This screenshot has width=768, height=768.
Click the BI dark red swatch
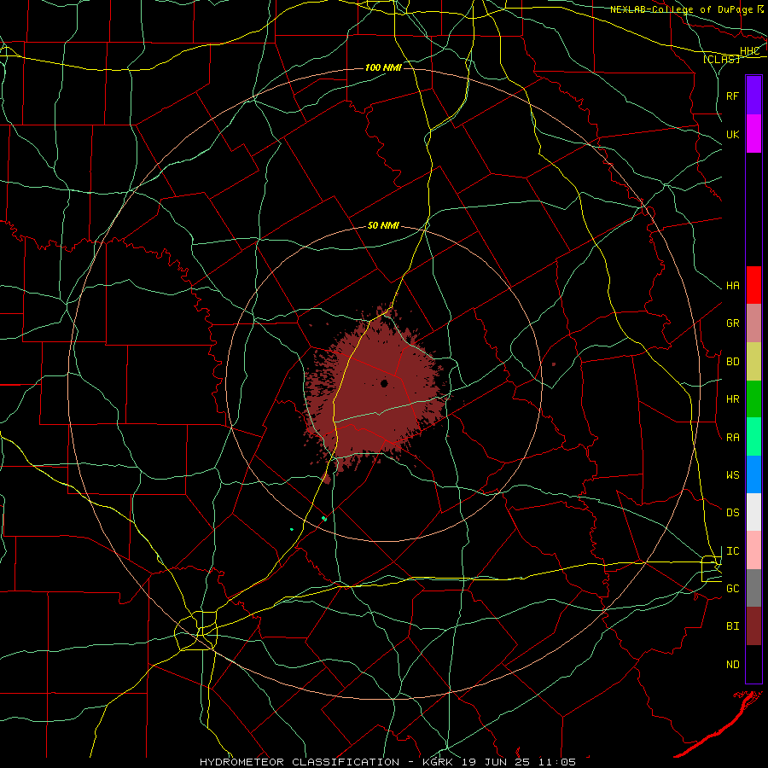tap(753, 626)
